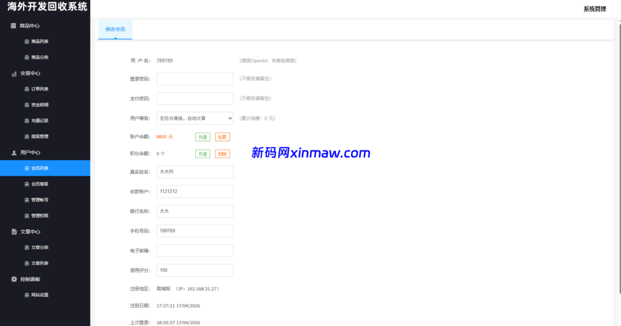Viewport: 621px width, 326px height.
Task: Click the bar chart icon beside 交易中心
Action: click(14, 73)
